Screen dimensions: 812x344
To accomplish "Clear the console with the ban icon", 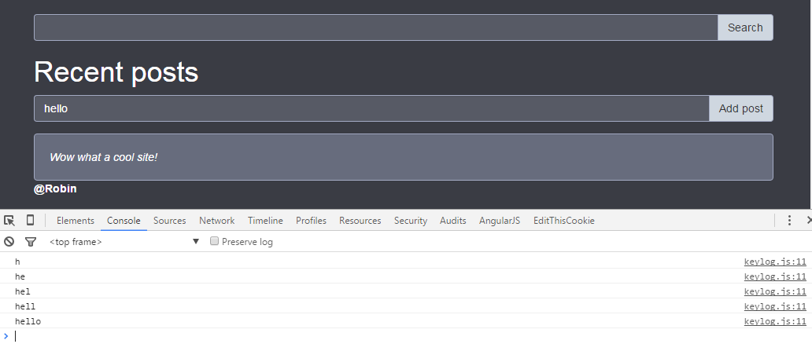I will point(9,242).
